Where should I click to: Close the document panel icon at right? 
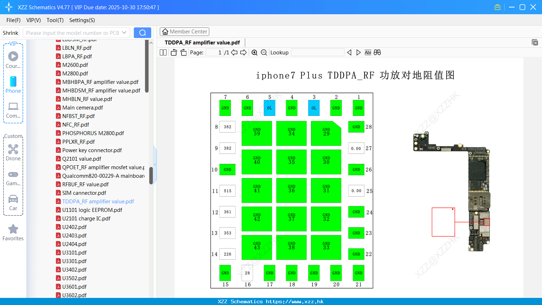click(x=535, y=42)
